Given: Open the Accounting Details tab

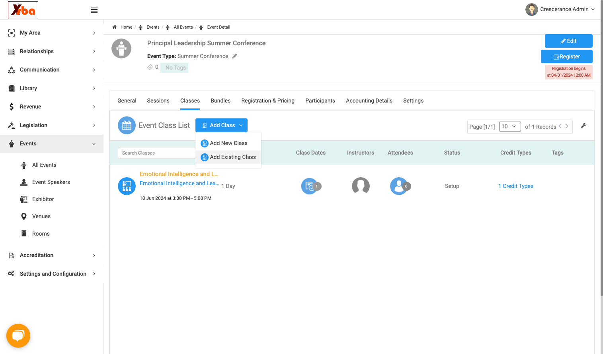Looking at the screenshot, I should [x=369, y=101].
